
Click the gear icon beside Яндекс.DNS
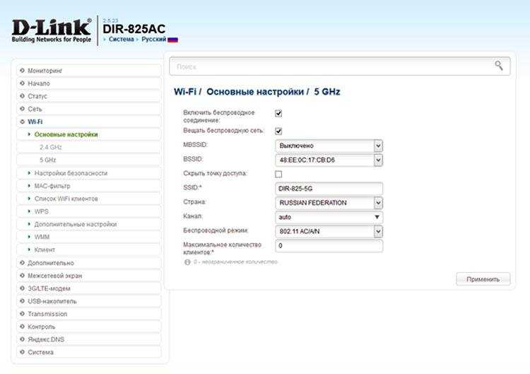(x=23, y=339)
